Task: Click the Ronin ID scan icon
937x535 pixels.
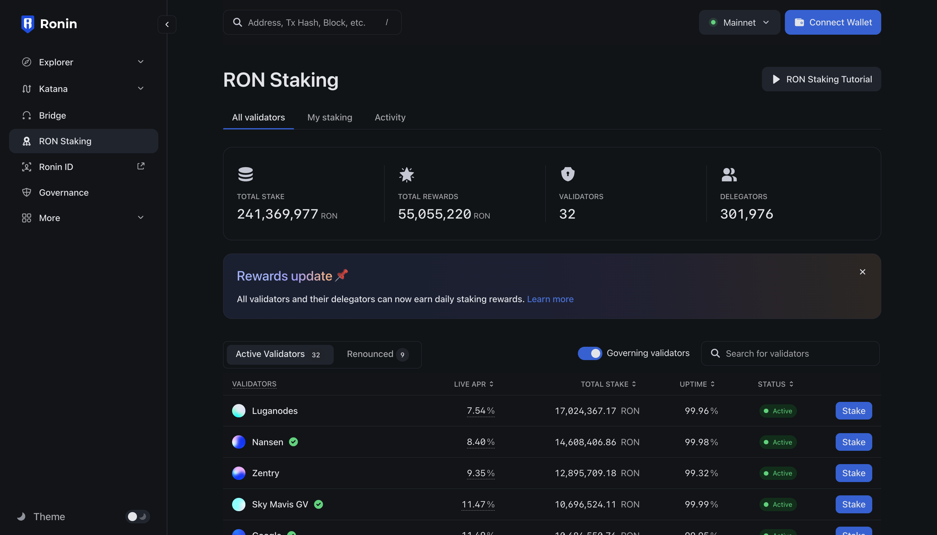Action: pos(26,167)
